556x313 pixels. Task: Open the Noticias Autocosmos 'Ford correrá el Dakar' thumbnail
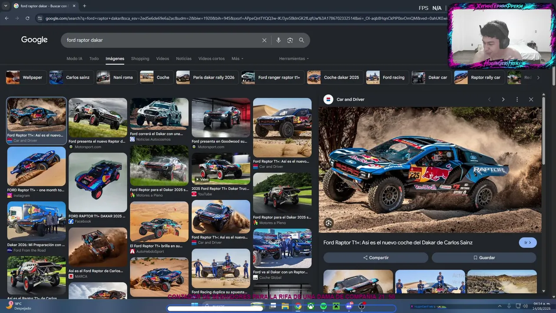click(x=159, y=114)
